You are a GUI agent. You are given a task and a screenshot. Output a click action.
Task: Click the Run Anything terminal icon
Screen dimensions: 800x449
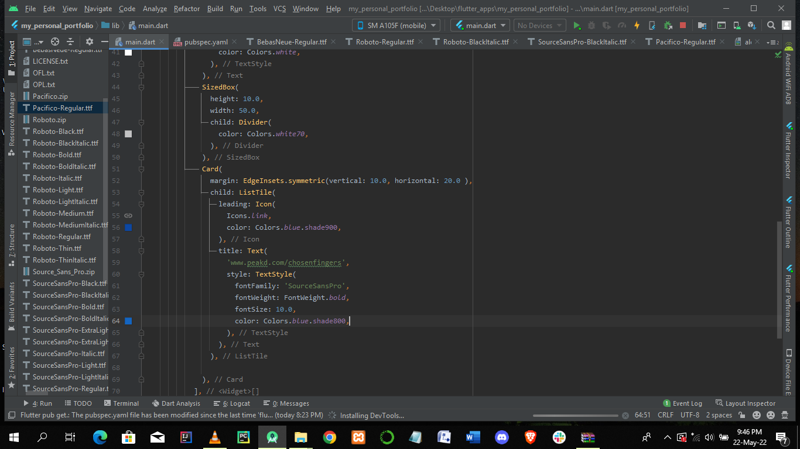coord(722,26)
